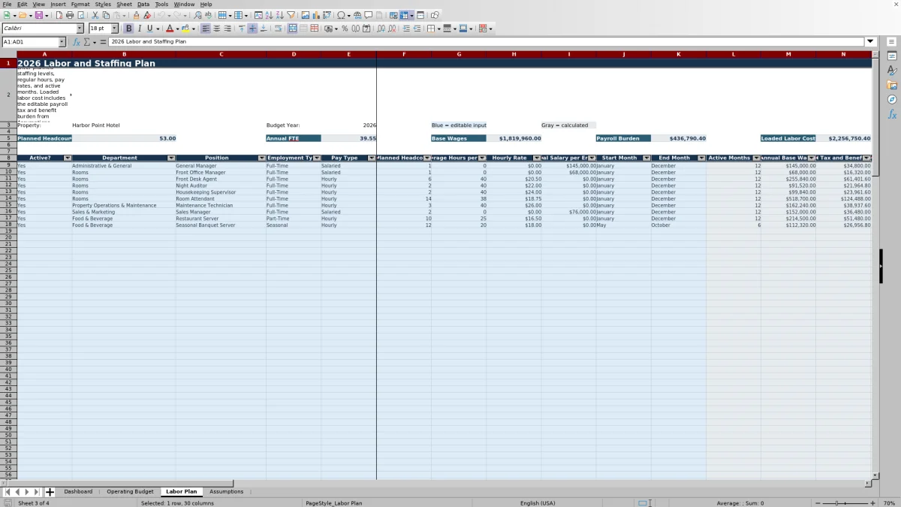Open Find and Replace icon

[197, 15]
